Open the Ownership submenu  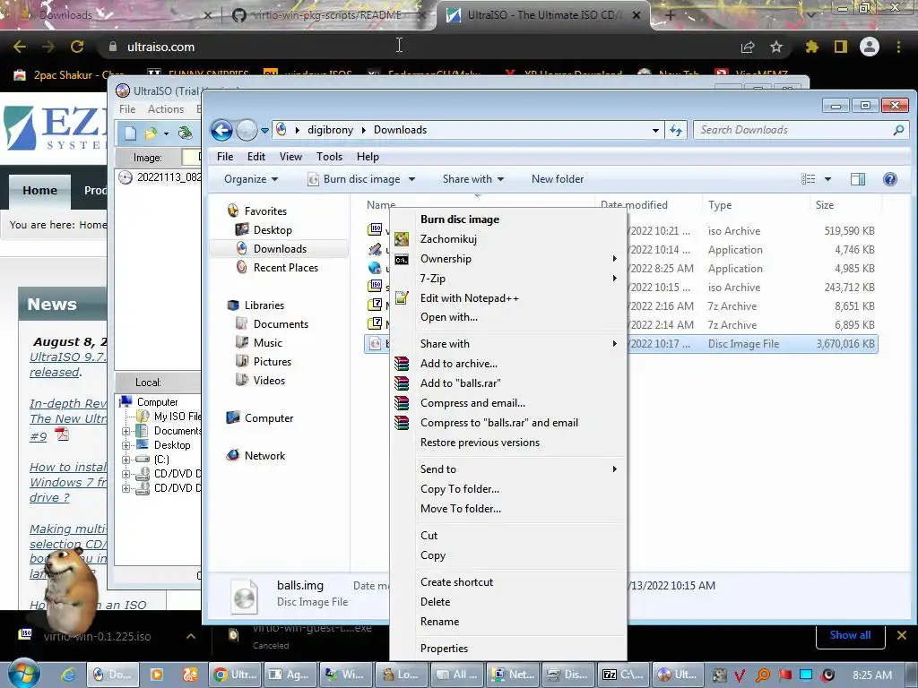446,259
